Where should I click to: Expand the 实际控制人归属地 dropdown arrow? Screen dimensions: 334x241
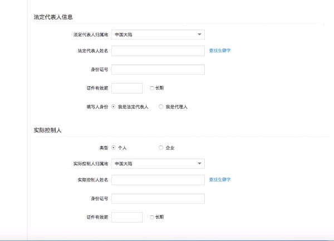[199, 164]
